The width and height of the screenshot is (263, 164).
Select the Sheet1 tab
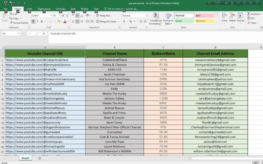(x=25, y=158)
